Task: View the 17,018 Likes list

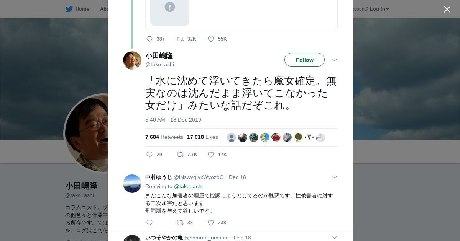Action: (202, 137)
